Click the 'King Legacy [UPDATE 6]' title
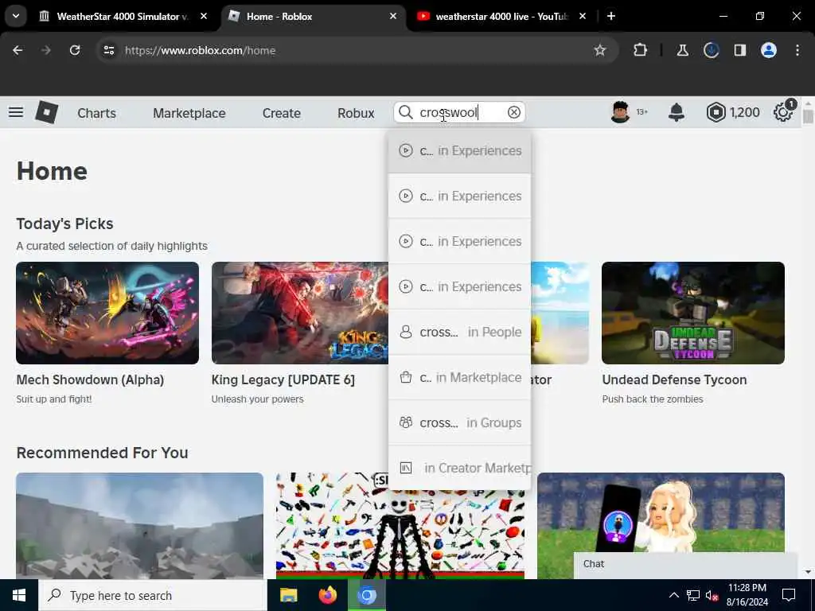The image size is (815, 611). 283,379
